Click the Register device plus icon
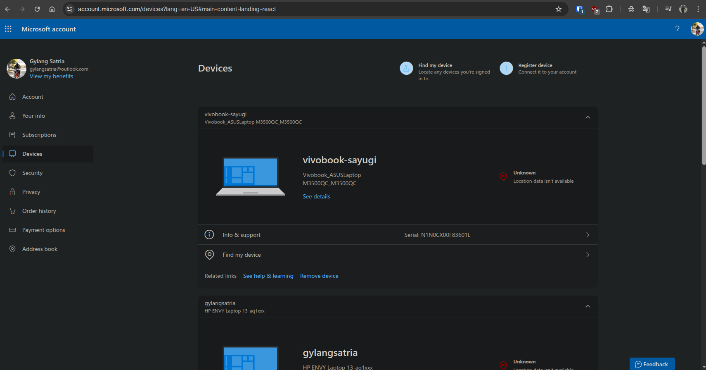706x370 pixels. click(x=506, y=68)
